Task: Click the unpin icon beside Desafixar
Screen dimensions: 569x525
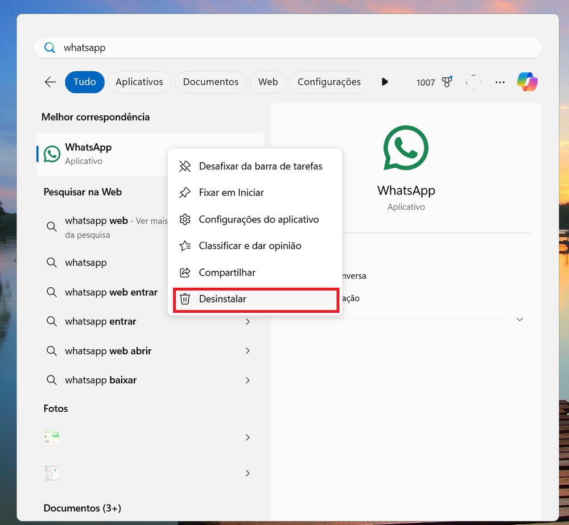Action: pyautogui.click(x=185, y=166)
